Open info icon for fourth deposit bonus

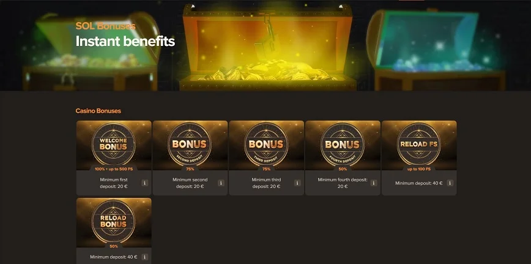[374, 183]
